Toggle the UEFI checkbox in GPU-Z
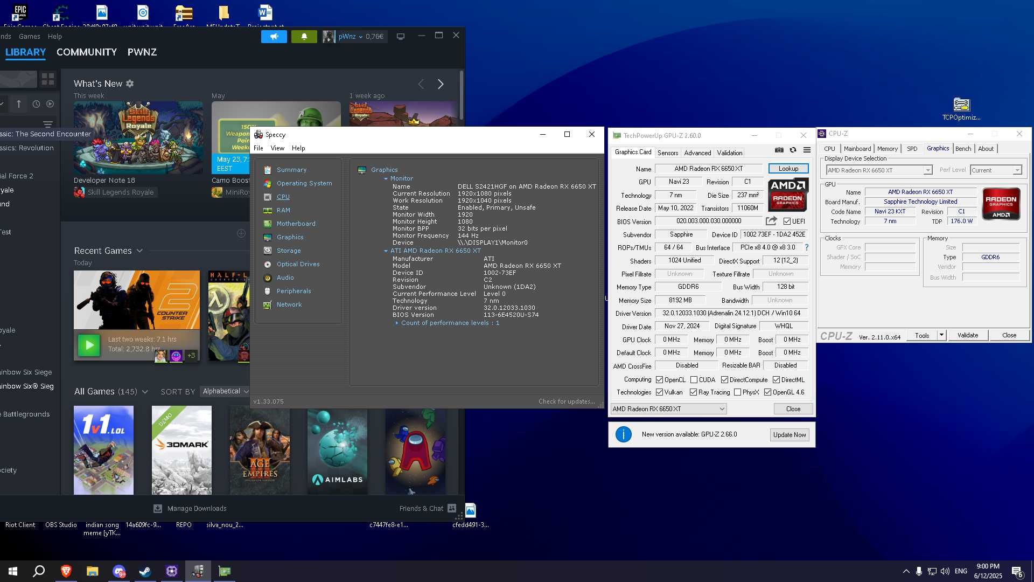This screenshot has width=1034, height=582. 787,221
